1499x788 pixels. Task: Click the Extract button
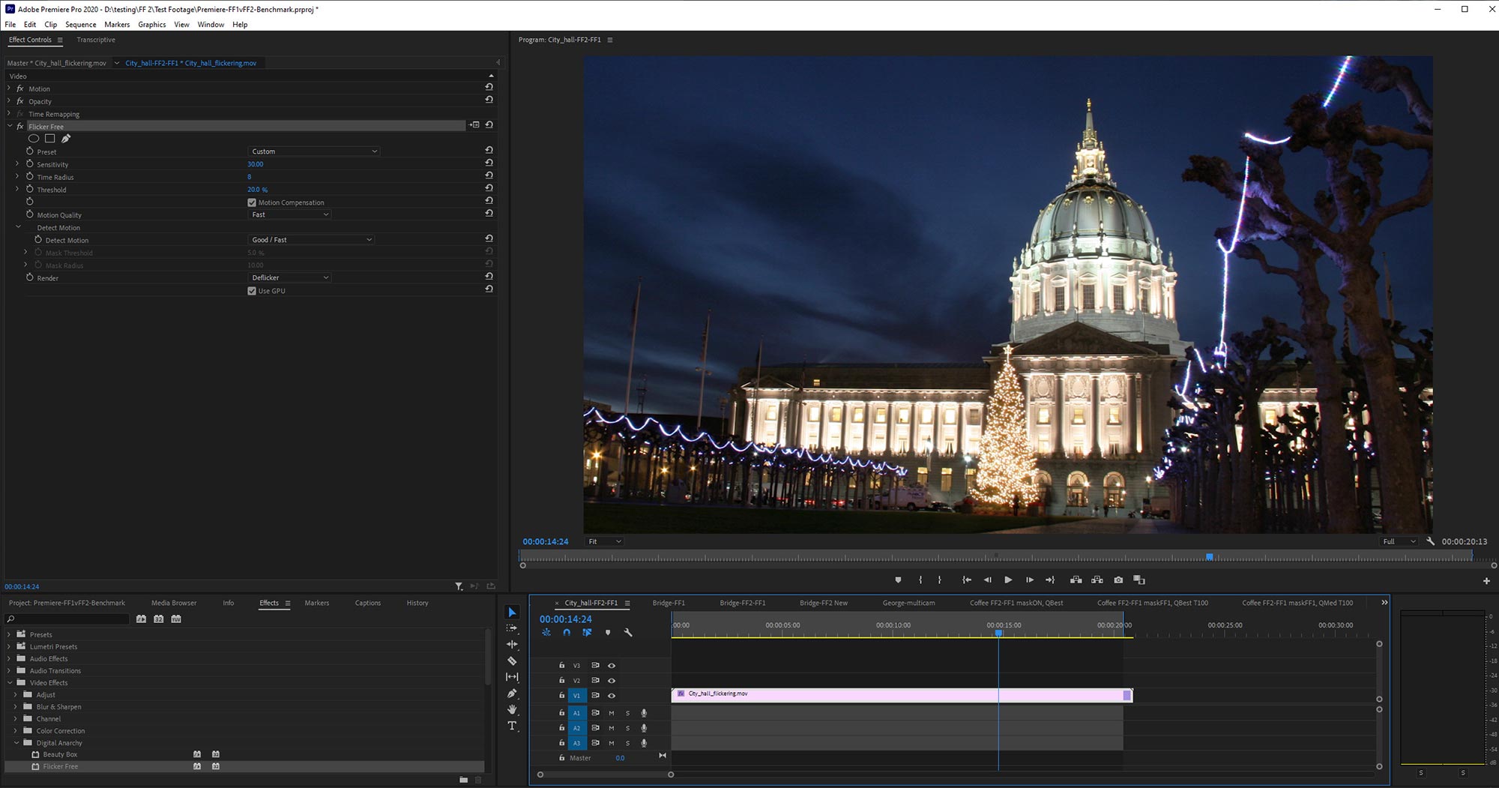(x=1097, y=580)
